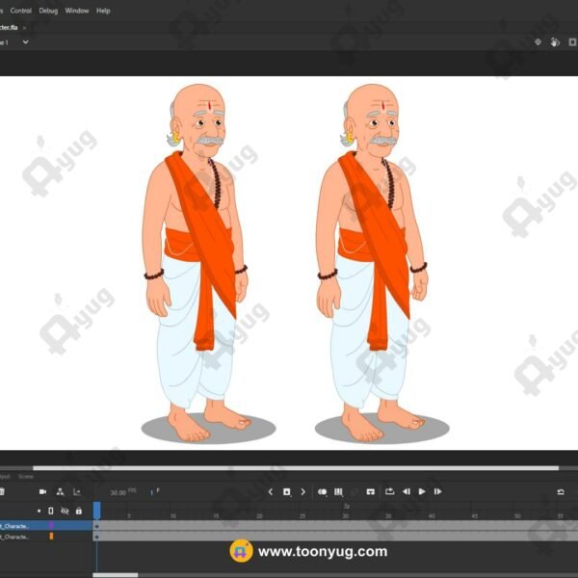578x578 pixels.
Task: Toggle hide all layers eye icon
Action: [x=65, y=511]
